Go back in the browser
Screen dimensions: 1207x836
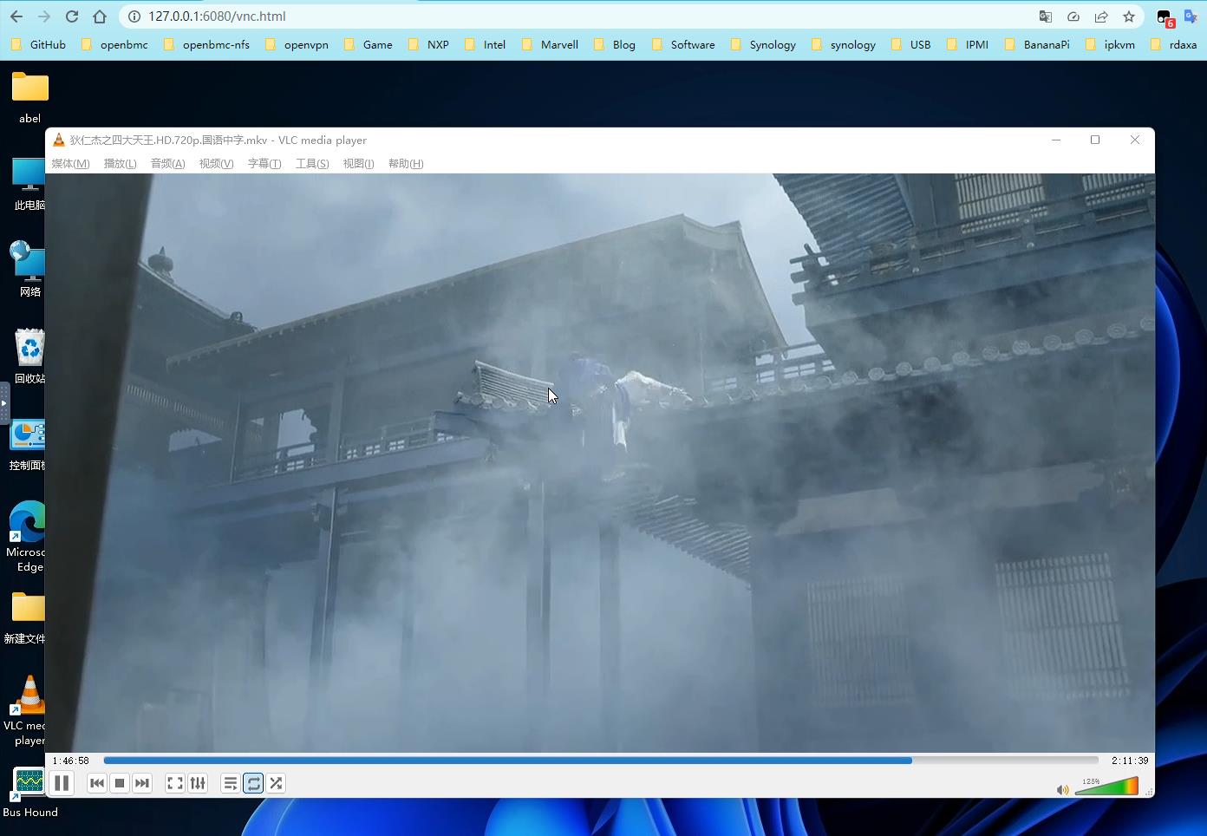[16, 16]
